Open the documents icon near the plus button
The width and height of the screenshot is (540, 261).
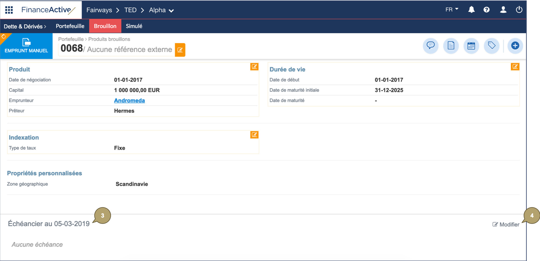451,46
